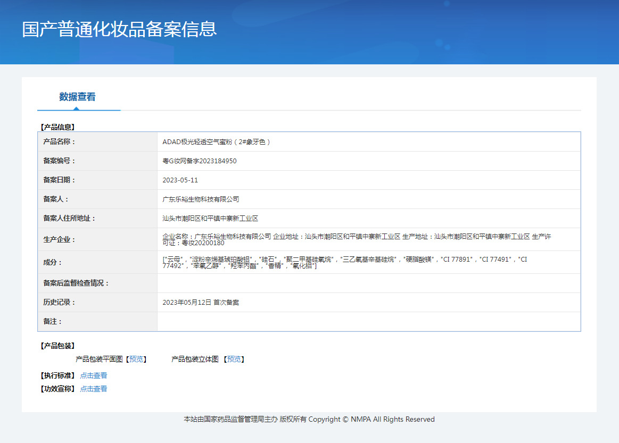Click the 【产品信息】 section heading
619x443 pixels.
point(57,127)
